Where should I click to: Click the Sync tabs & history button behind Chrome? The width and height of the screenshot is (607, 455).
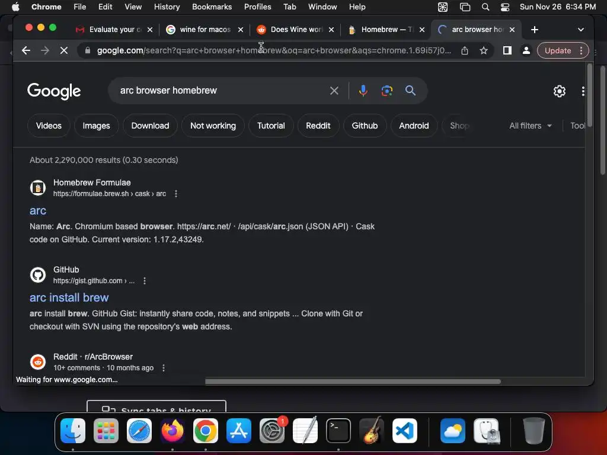point(156,406)
